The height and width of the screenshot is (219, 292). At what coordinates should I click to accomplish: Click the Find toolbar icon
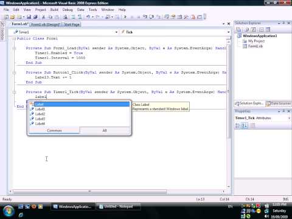65,17
